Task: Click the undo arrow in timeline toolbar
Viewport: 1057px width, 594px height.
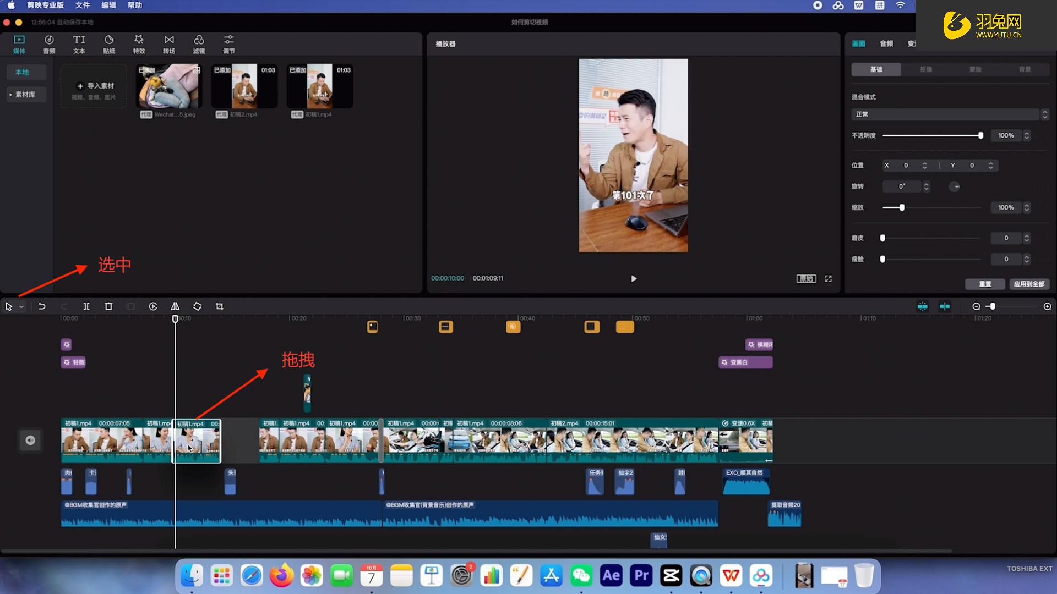Action: click(x=42, y=306)
